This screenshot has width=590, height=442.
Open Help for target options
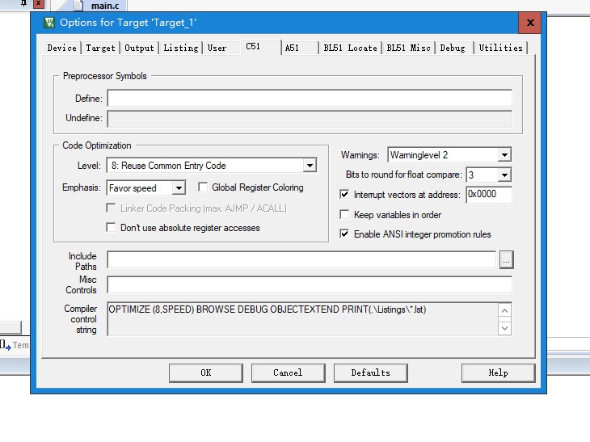click(x=498, y=373)
